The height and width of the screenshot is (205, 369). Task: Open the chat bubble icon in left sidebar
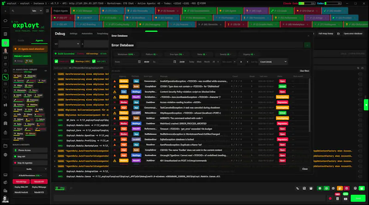5,21
